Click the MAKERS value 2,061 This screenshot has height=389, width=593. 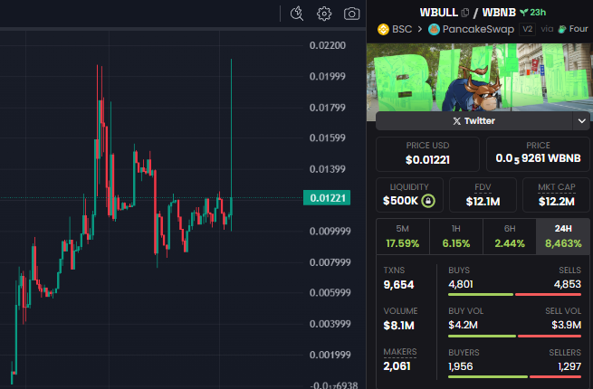click(x=397, y=366)
